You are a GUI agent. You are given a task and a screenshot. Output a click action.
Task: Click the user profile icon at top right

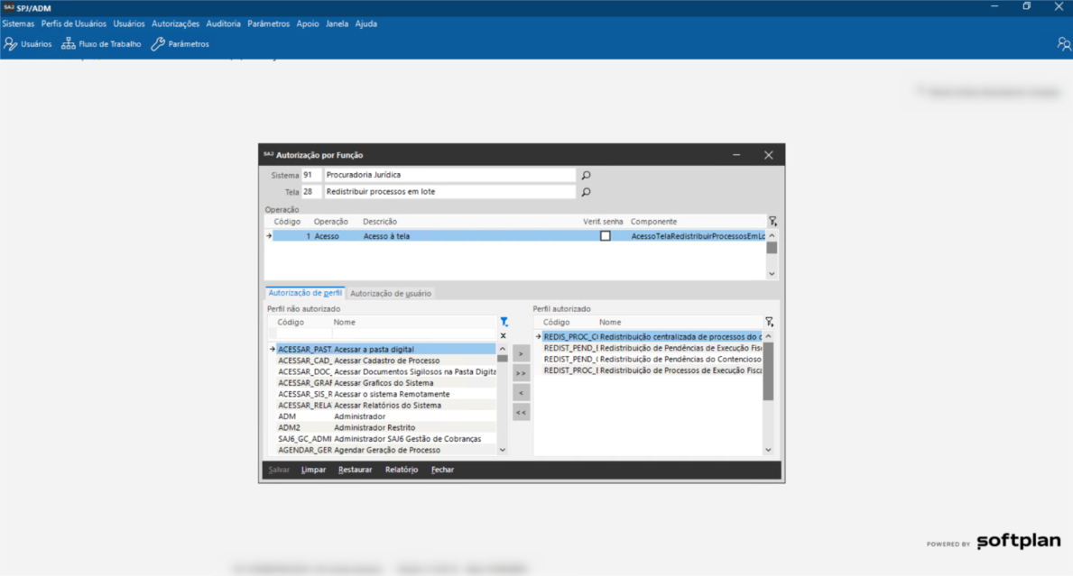[x=1063, y=44]
